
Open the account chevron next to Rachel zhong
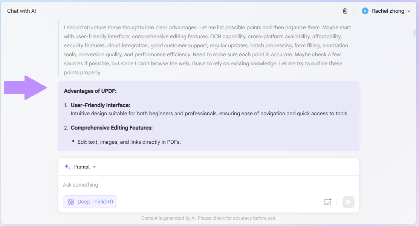(409, 11)
